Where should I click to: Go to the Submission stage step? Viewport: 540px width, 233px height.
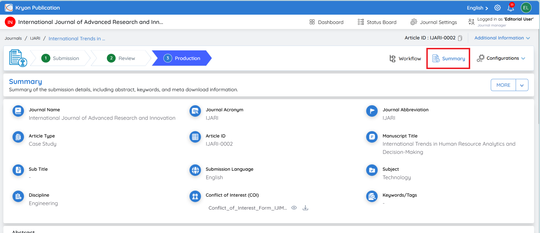[60, 58]
